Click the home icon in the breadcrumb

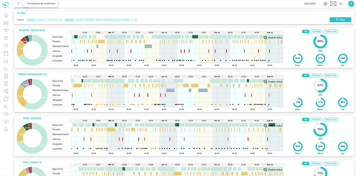click(x=18, y=4)
